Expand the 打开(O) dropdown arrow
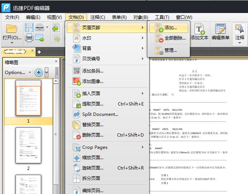 pyautogui.click(x=12, y=43)
